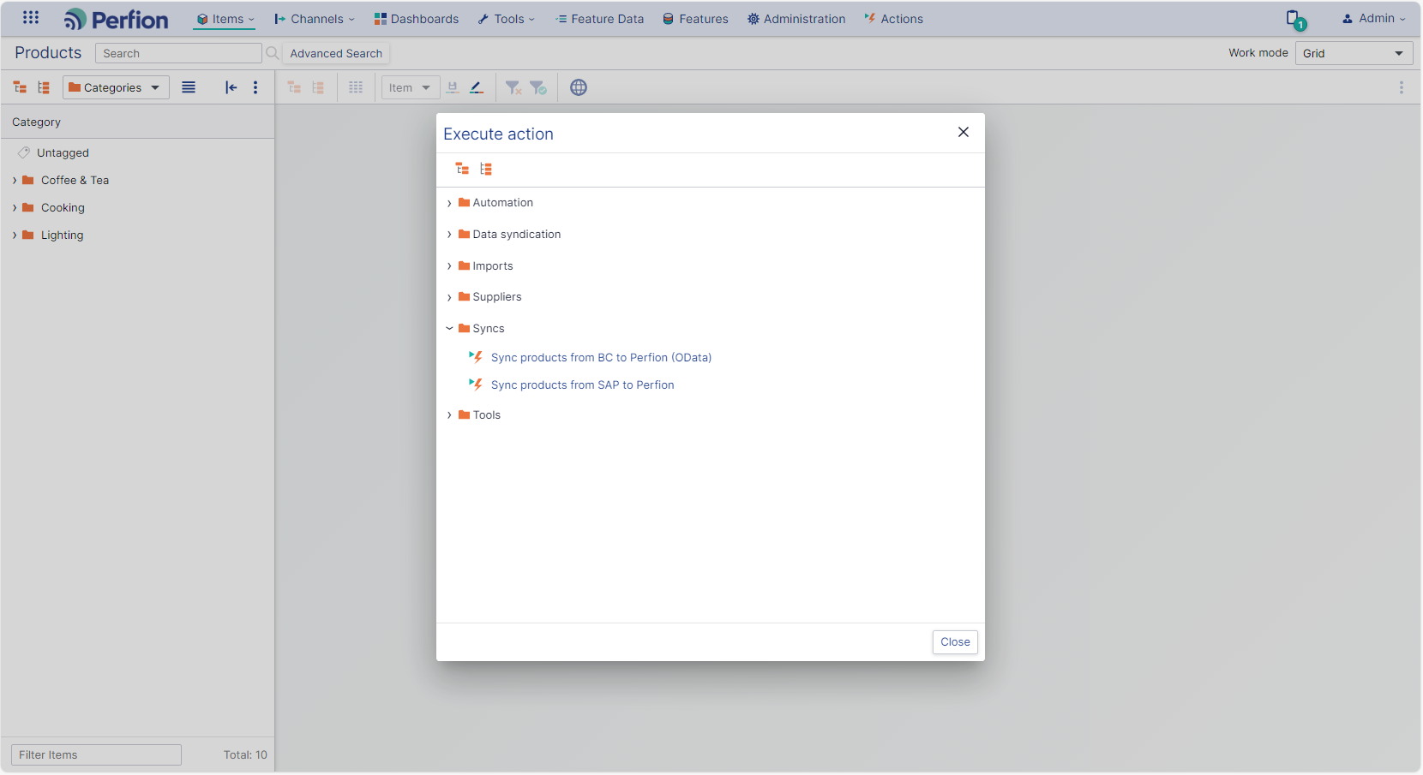
Task: Open the left panel more options menu
Action: (255, 87)
